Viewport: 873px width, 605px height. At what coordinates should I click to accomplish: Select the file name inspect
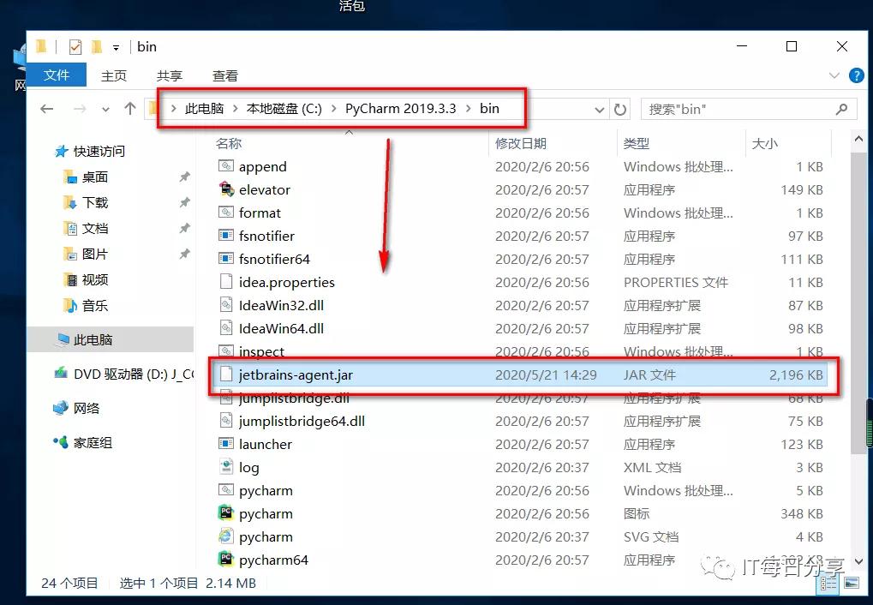pyautogui.click(x=261, y=351)
